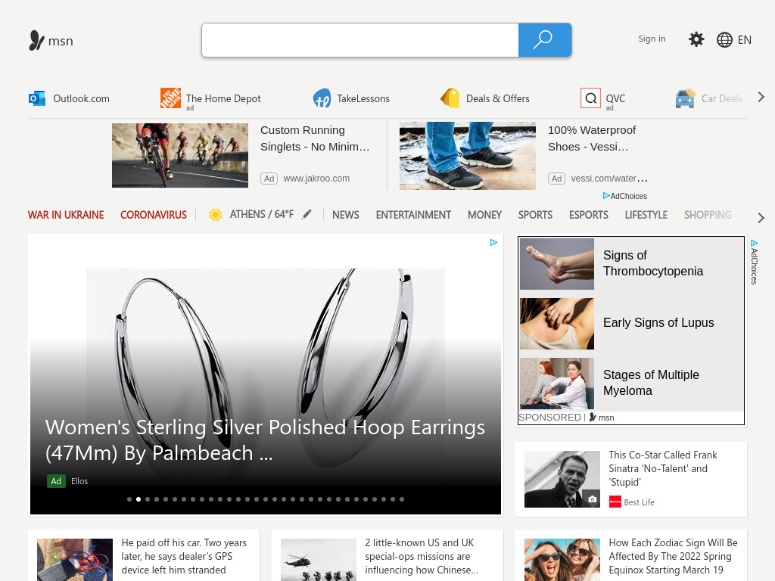Select the first carousel dot
The height and width of the screenshot is (581, 775).
coord(129,499)
